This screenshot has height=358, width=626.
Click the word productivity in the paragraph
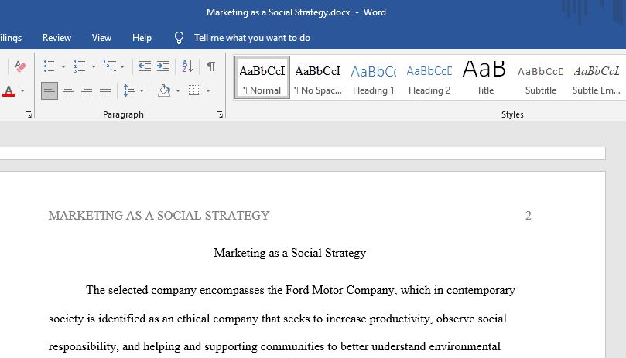point(400,319)
